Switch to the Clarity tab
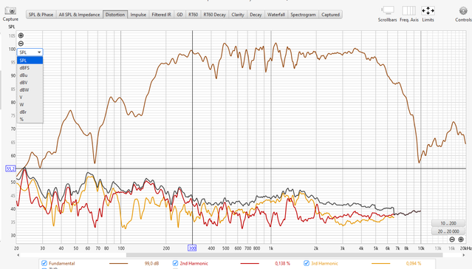 (x=238, y=15)
